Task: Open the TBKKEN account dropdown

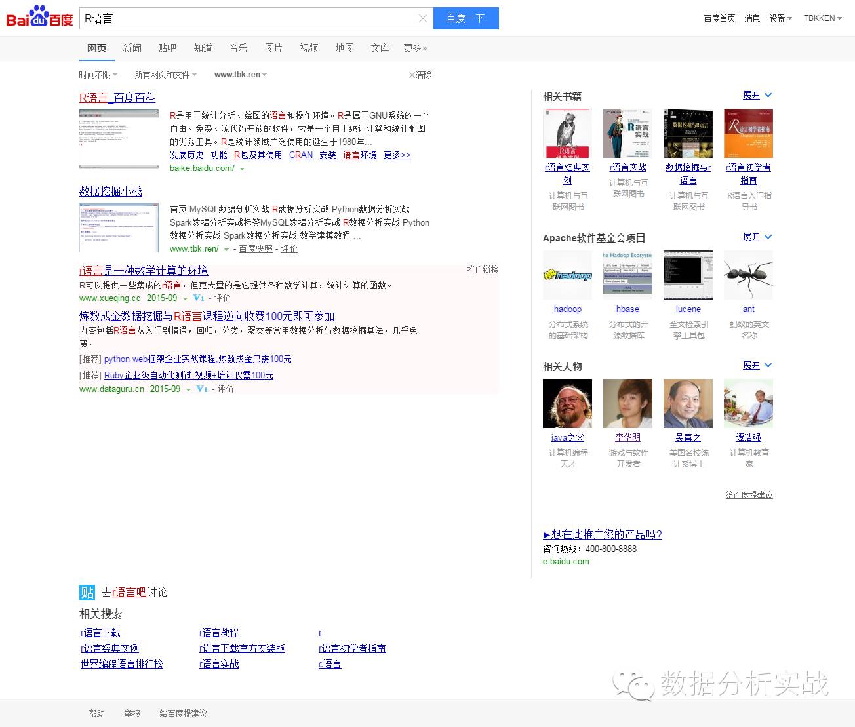Action: (x=823, y=18)
